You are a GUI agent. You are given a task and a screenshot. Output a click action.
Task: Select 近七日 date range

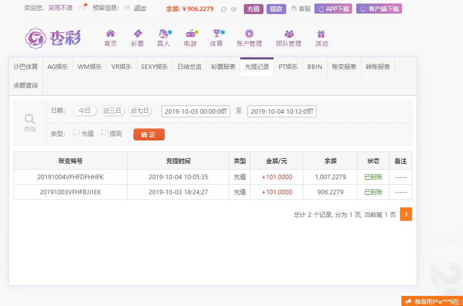click(140, 111)
